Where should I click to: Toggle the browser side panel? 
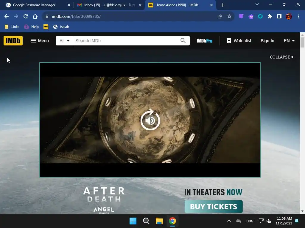279,17
